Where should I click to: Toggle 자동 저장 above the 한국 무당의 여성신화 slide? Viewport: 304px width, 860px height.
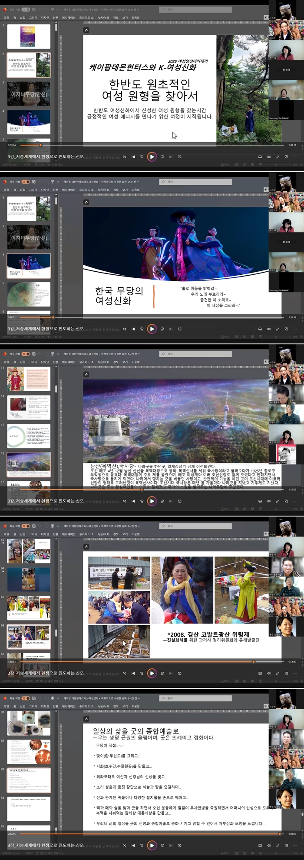tap(26, 182)
